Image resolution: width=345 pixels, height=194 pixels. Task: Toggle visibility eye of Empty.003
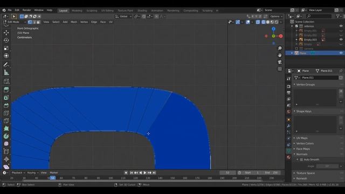tap(341, 39)
